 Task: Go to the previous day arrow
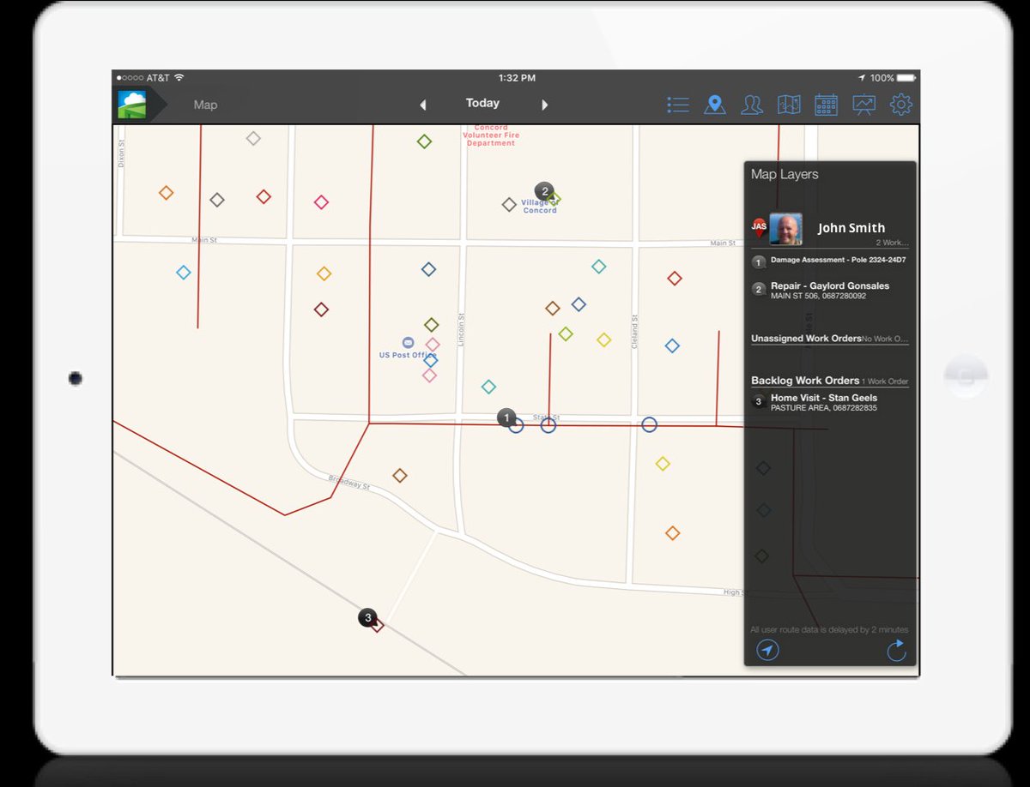(x=422, y=105)
